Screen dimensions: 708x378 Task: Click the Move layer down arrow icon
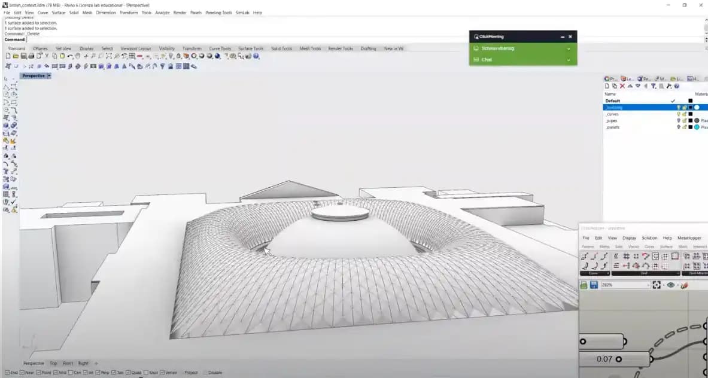pyautogui.click(x=637, y=86)
